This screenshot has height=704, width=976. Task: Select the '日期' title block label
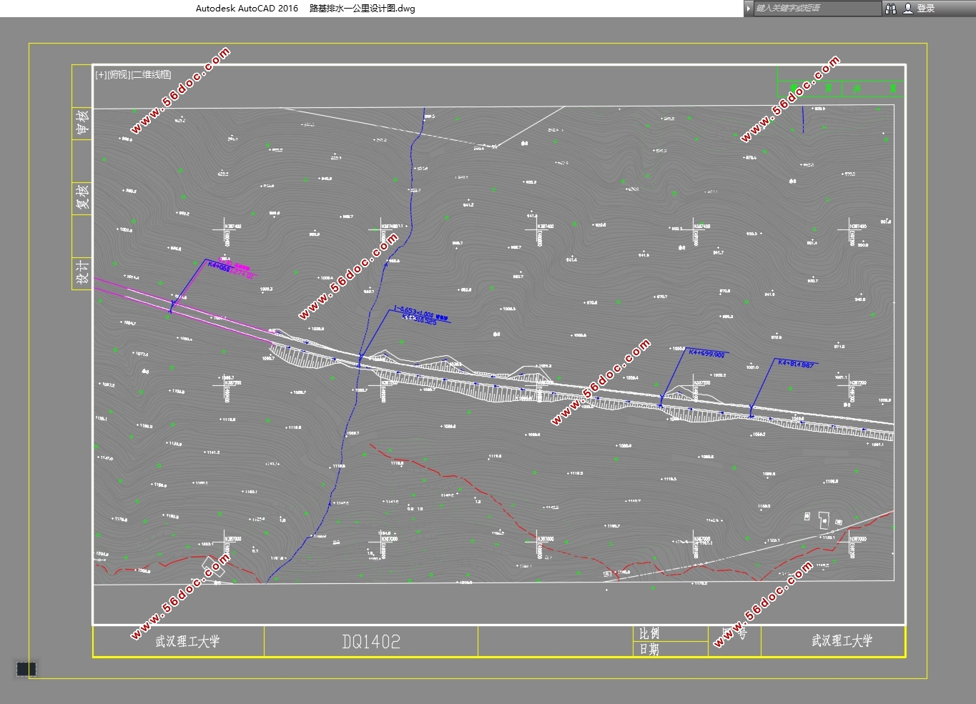click(649, 650)
